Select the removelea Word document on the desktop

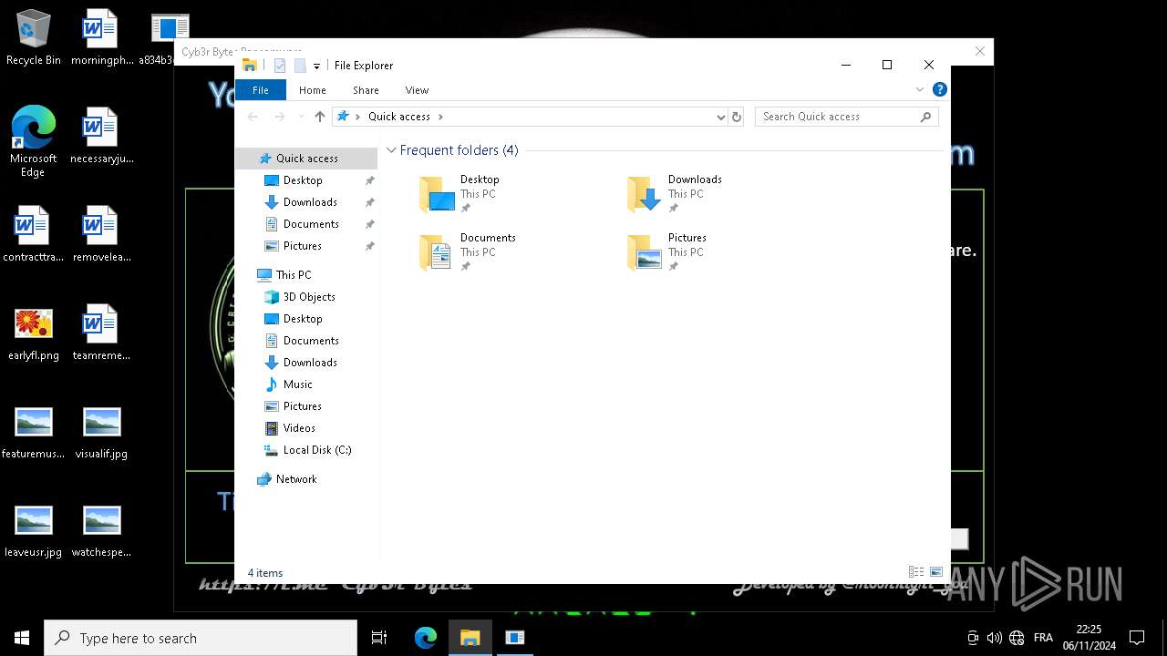coord(101,234)
